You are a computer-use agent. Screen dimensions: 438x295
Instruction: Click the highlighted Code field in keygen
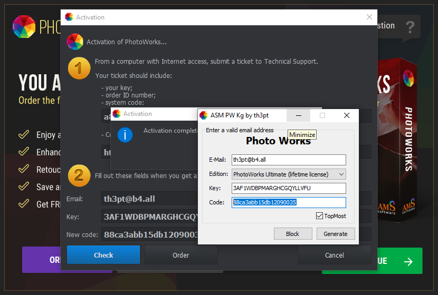point(289,202)
